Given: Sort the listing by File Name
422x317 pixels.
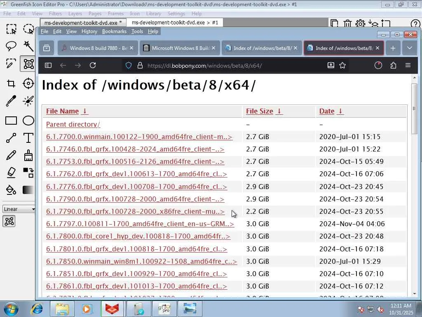Looking at the screenshot, I should point(66,111).
